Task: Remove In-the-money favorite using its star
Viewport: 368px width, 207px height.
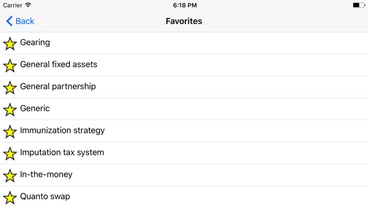Action: pos(10,176)
